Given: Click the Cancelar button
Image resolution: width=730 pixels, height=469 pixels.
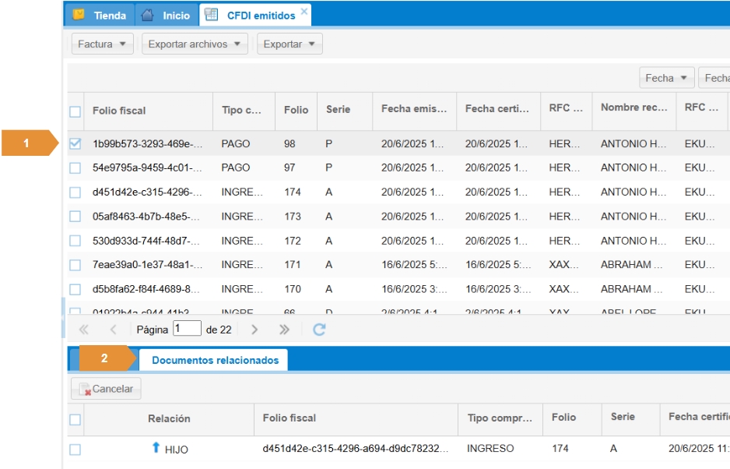Looking at the screenshot, I should pyautogui.click(x=106, y=388).
